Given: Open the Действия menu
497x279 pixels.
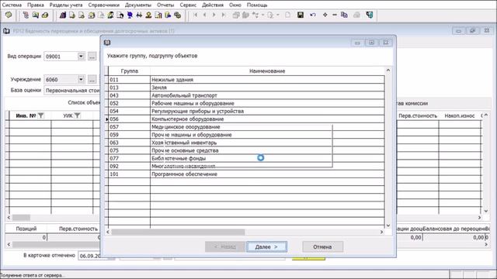Looking at the screenshot, I should point(213,5).
